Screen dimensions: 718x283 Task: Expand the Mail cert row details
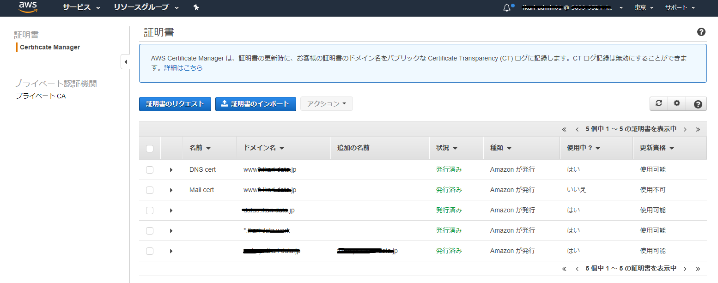coord(171,190)
